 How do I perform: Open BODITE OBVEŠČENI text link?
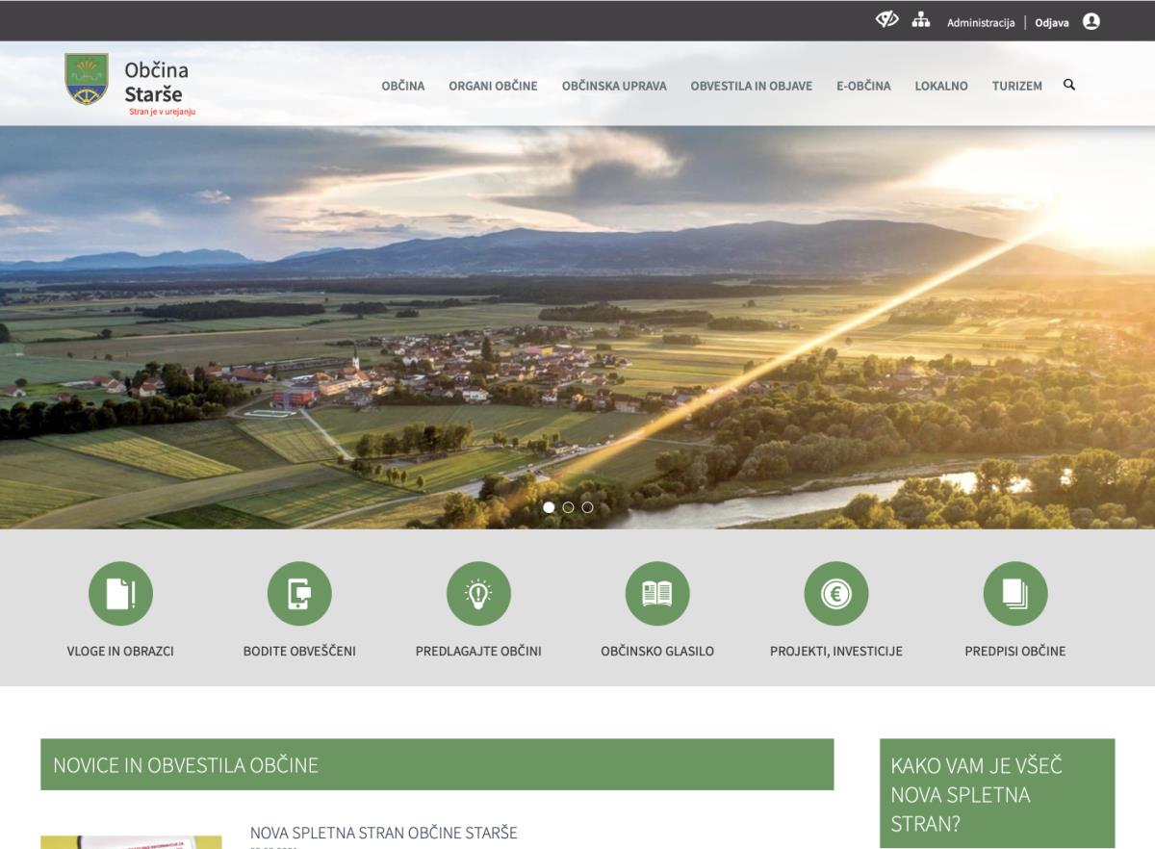(x=299, y=651)
